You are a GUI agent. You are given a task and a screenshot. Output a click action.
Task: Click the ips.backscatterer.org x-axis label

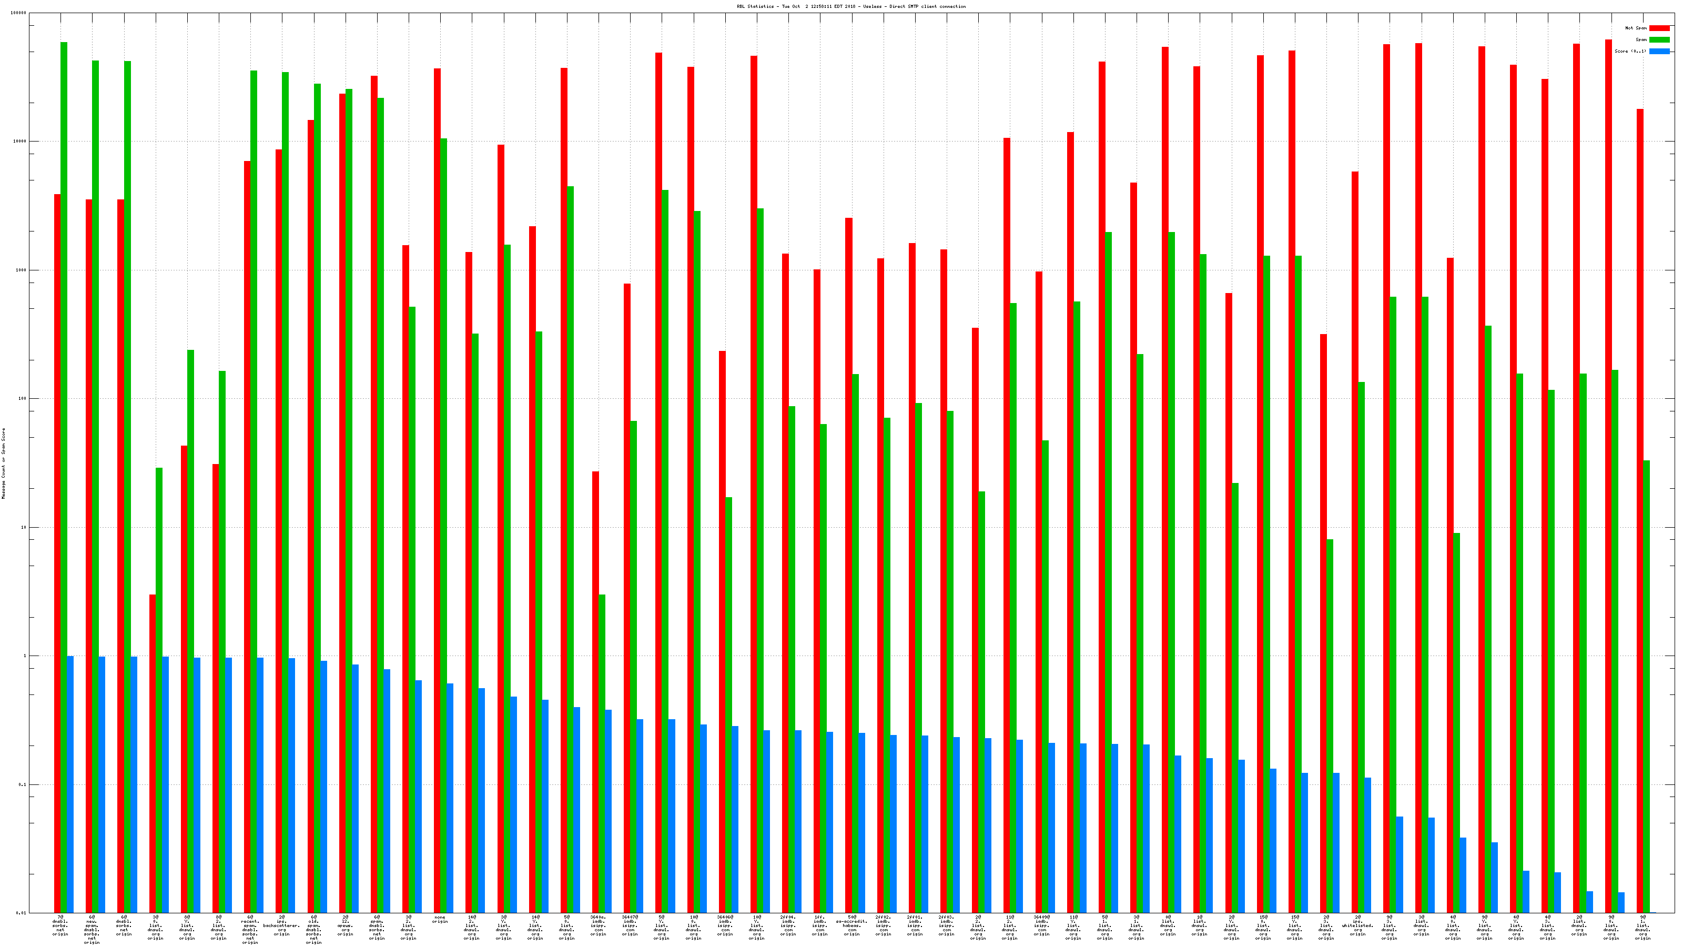click(281, 926)
